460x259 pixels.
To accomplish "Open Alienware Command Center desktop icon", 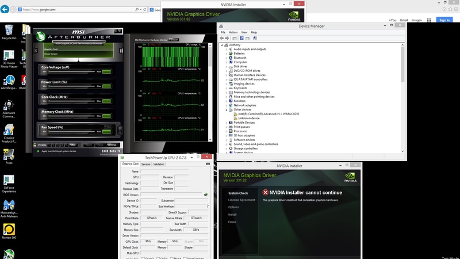I will [9, 109].
